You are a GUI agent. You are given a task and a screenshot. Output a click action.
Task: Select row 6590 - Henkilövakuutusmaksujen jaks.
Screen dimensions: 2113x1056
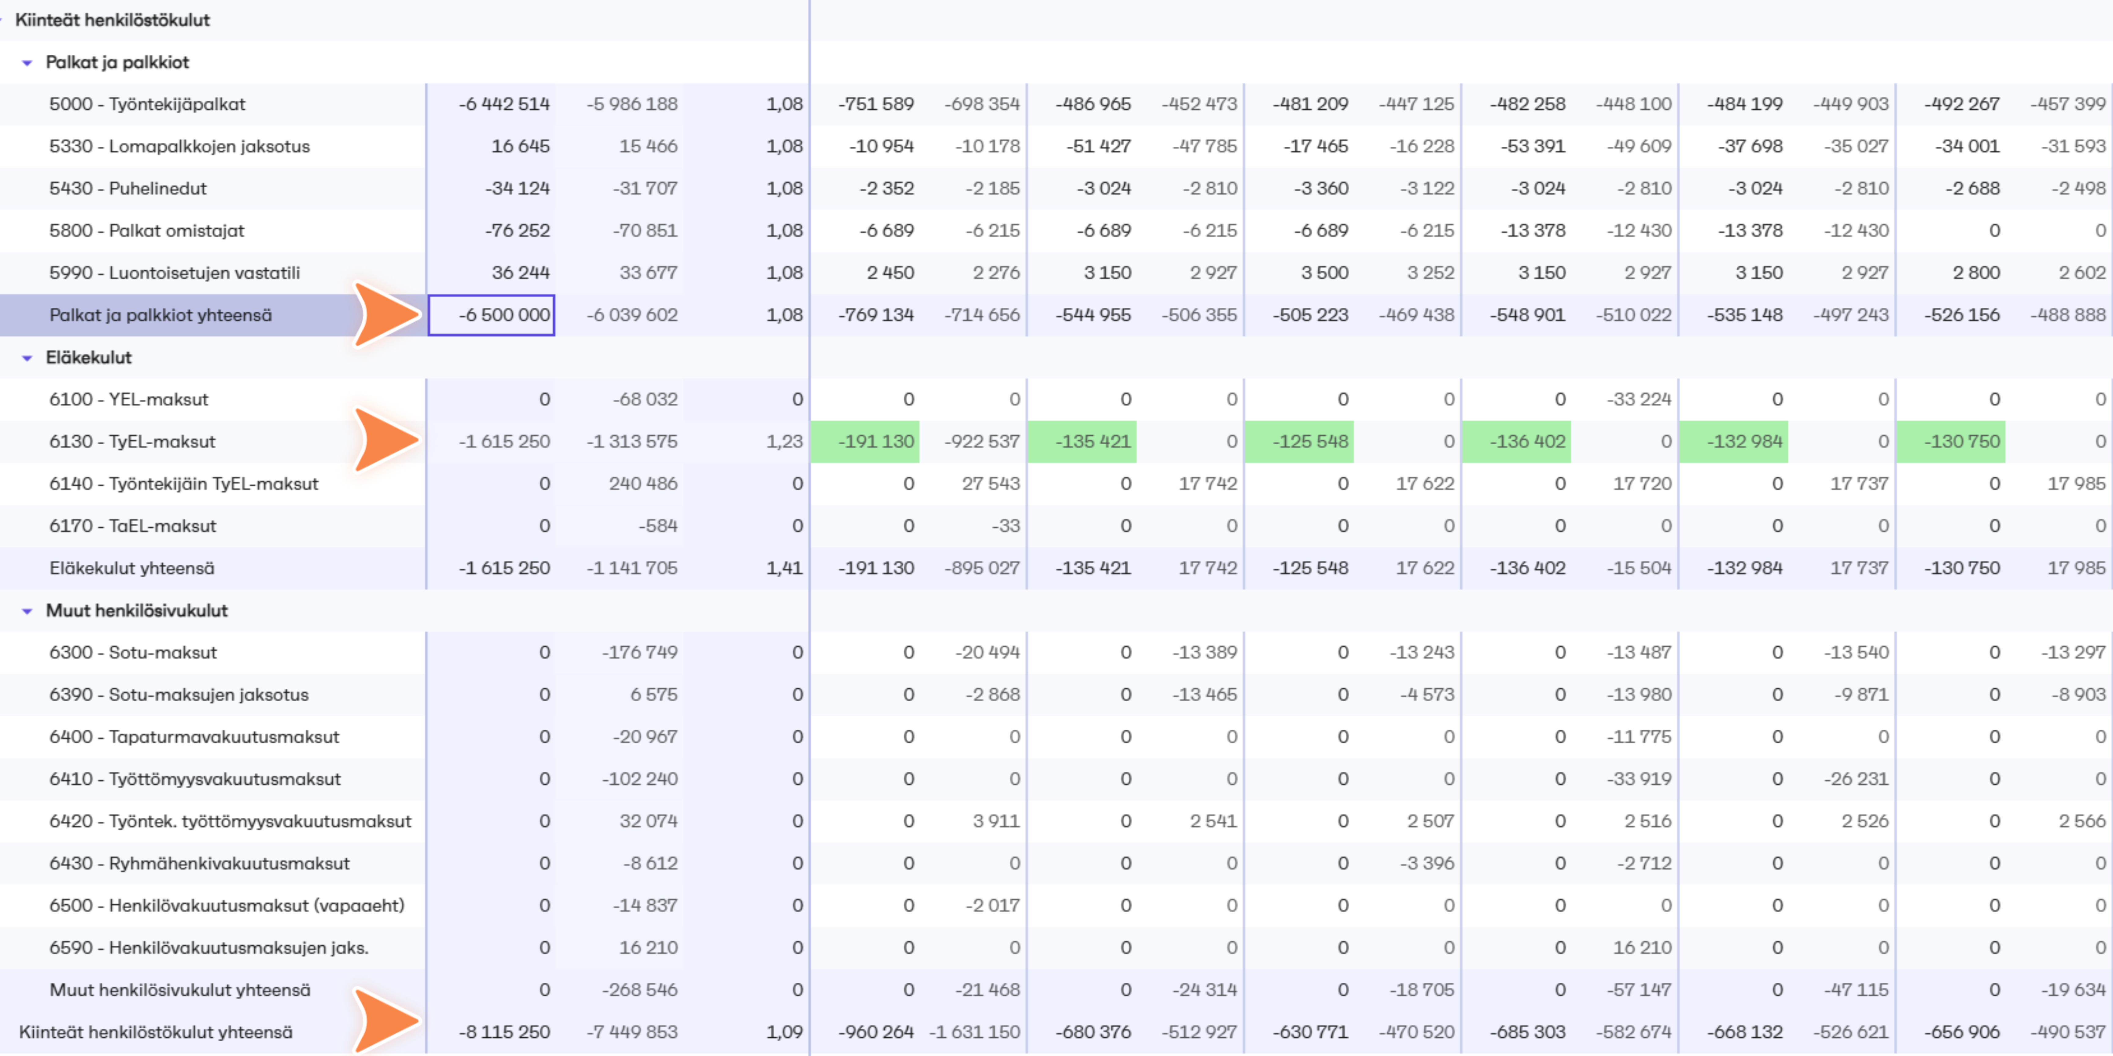click(1056, 948)
